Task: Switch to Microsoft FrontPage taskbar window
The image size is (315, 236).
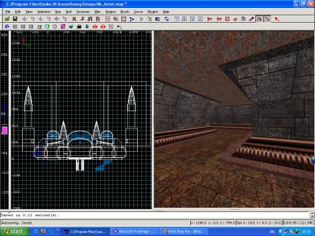Action: point(134,232)
